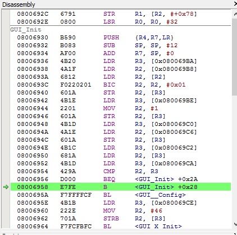Click operand [0x080069C6]
The height and width of the screenshot is (235, 237).
174,132
